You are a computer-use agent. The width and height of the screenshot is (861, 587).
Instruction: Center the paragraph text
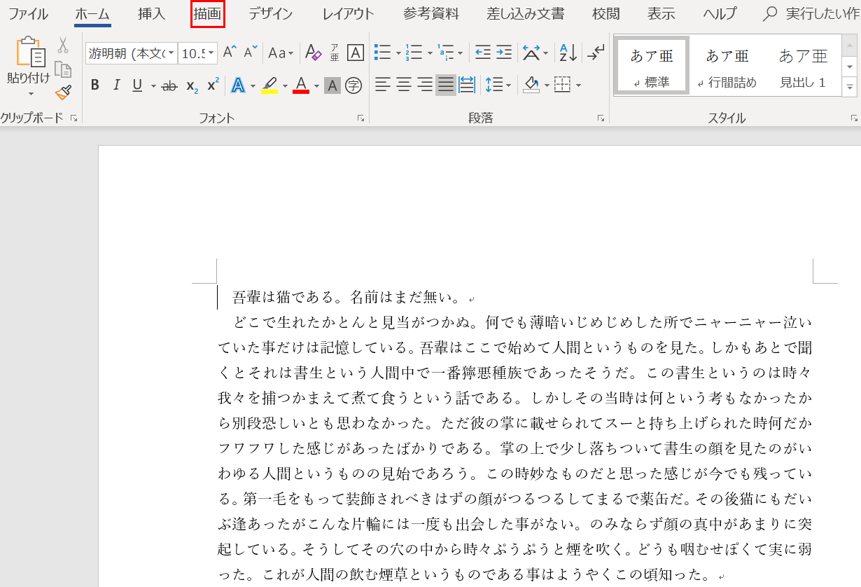[x=404, y=85]
